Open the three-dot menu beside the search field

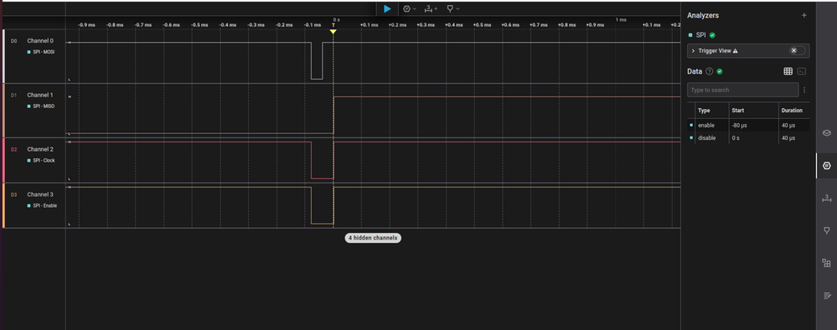coord(803,90)
